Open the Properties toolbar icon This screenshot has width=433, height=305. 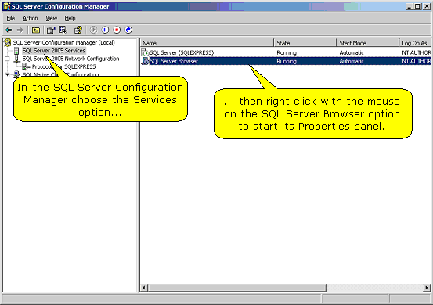tap(51, 30)
